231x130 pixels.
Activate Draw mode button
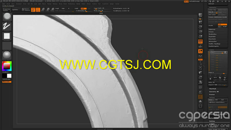click(38, 10)
